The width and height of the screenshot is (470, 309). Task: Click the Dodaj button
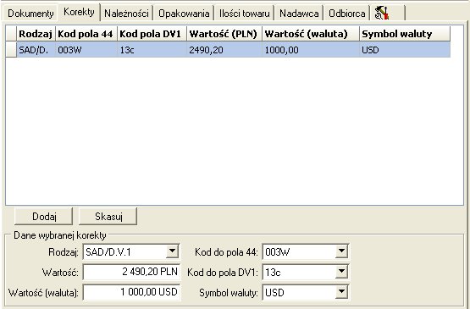(44, 216)
